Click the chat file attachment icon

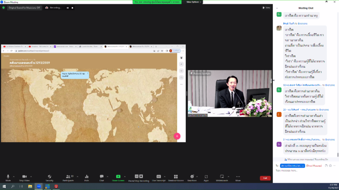pos(326,166)
